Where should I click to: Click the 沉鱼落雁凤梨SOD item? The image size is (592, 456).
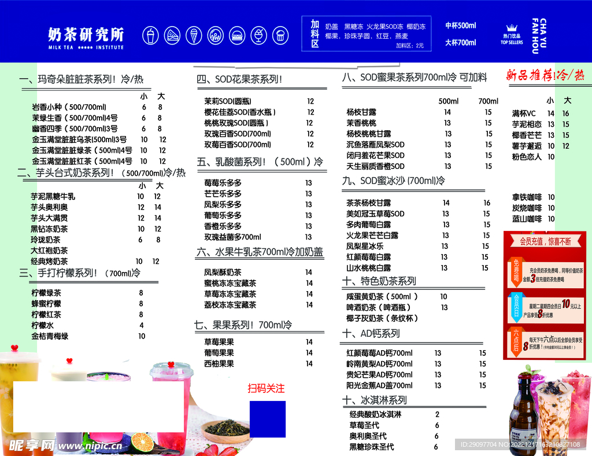coord(375,145)
